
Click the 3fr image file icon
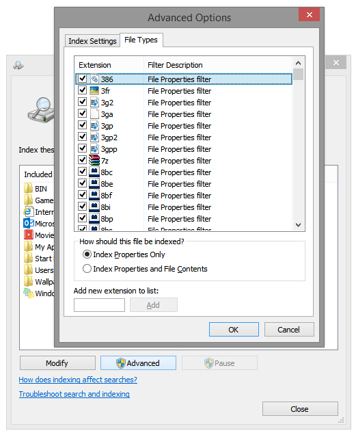click(x=94, y=90)
